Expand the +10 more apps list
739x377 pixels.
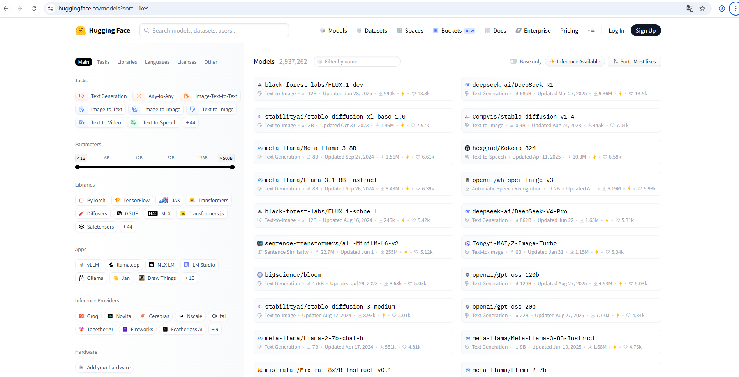click(x=190, y=278)
